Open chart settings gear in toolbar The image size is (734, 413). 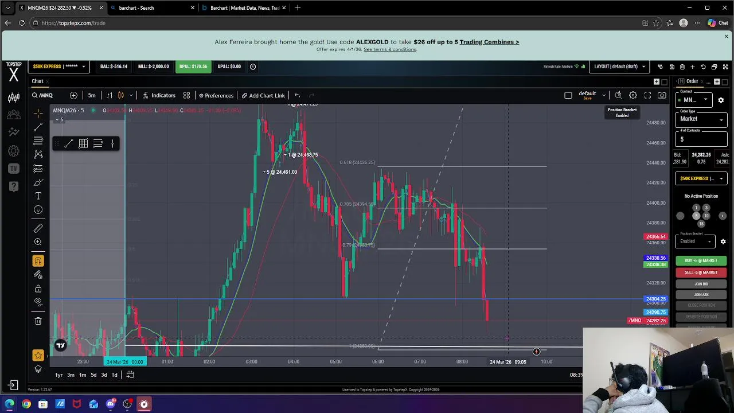[x=633, y=95]
